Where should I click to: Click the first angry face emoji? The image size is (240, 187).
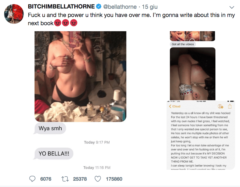point(57,23)
